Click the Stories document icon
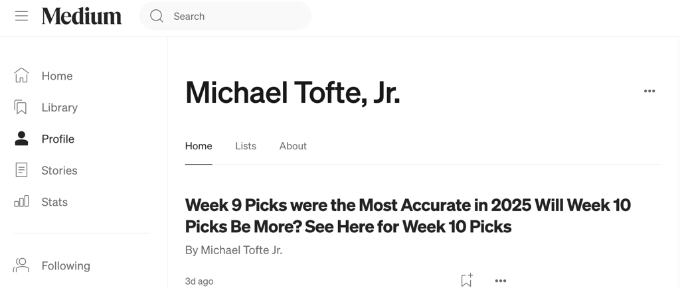The height and width of the screenshot is (288, 680). pyautogui.click(x=21, y=170)
